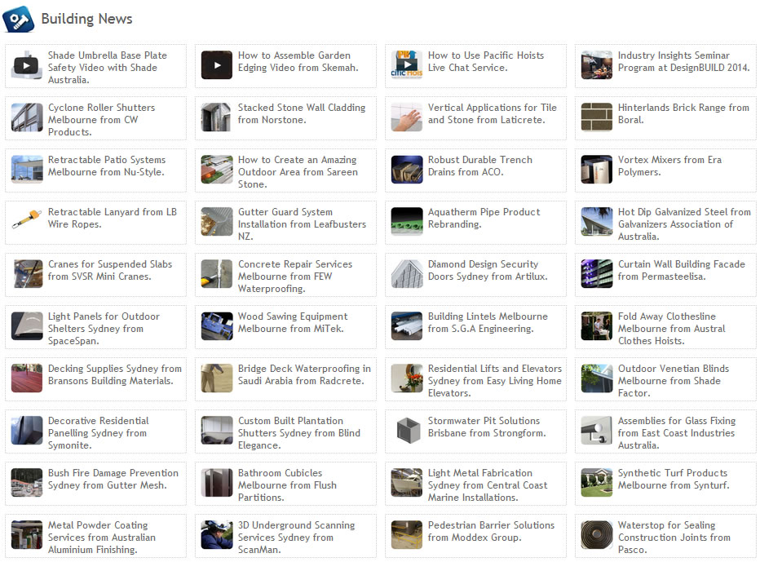Open Retractable Patio Systems Melbourne text link
Image resolution: width=760 pixels, height=562 pixels.
click(107, 166)
